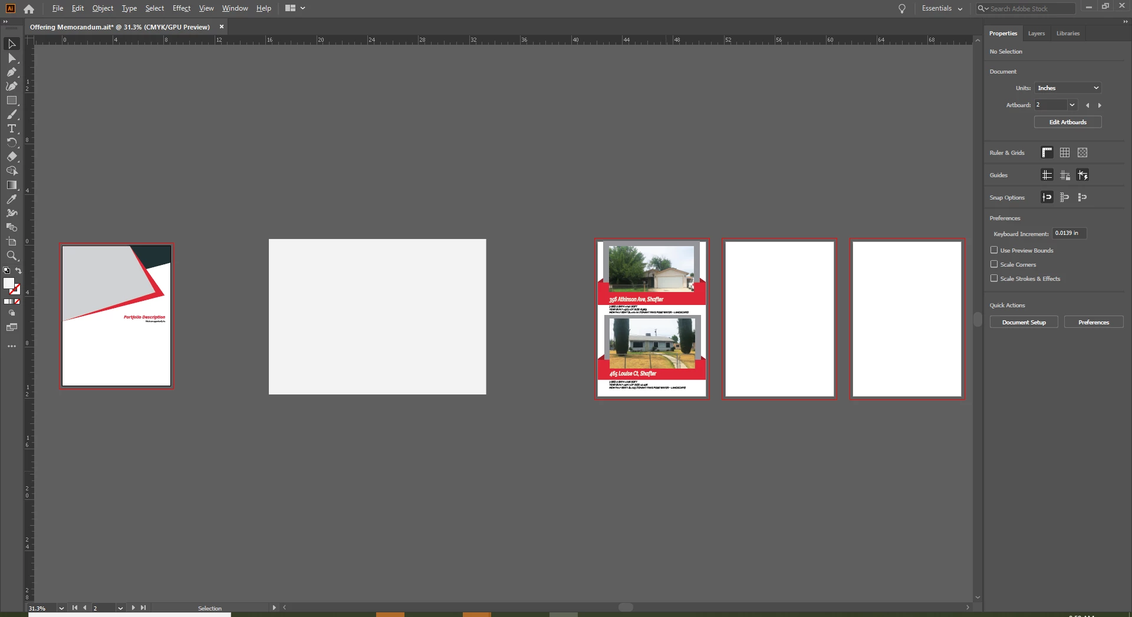1132x617 pixels.
Task: Open Discover lightbulb icon
Action: coord(901,9)
